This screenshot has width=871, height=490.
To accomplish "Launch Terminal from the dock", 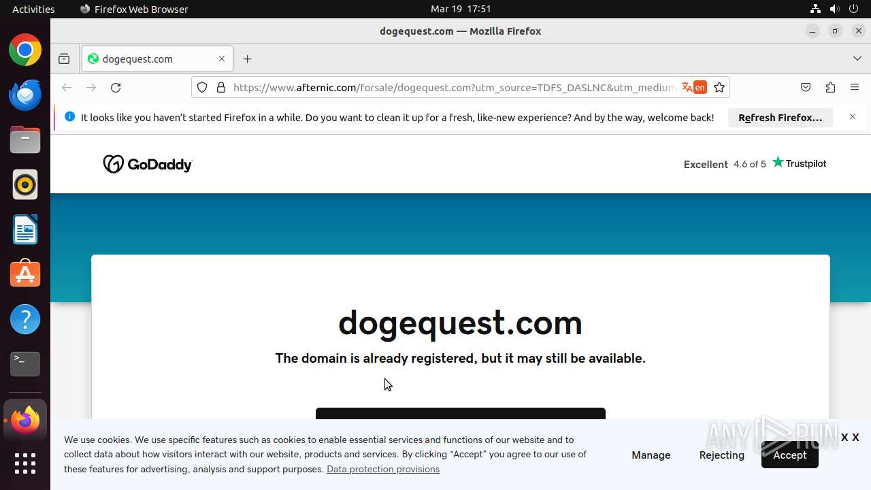I will (x=25, y=364).
